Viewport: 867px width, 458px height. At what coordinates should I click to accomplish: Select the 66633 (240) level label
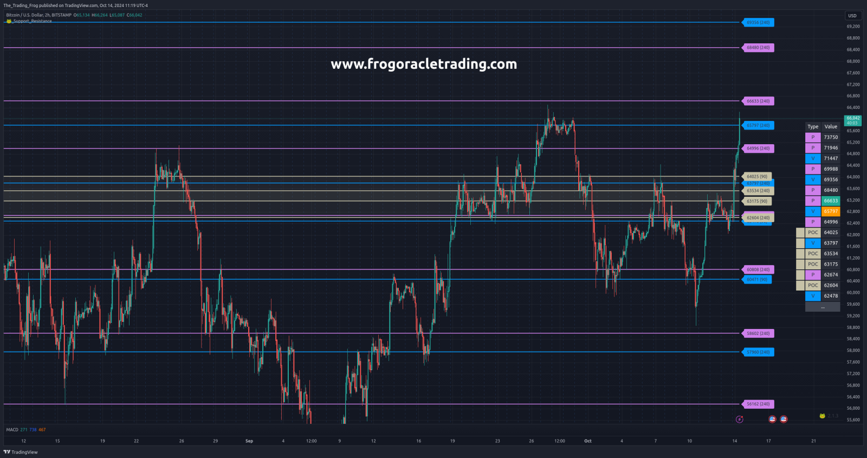click(758, 101)
